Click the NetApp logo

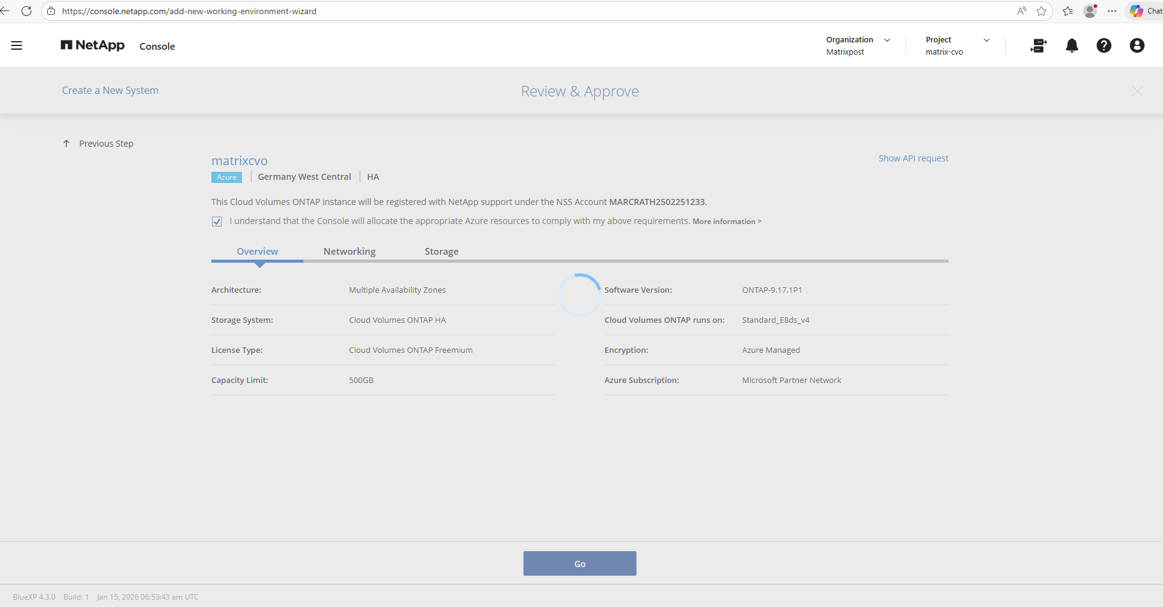point(93,45)
